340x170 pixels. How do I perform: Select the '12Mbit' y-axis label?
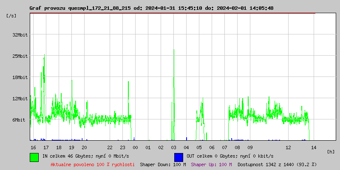[20, 99]
